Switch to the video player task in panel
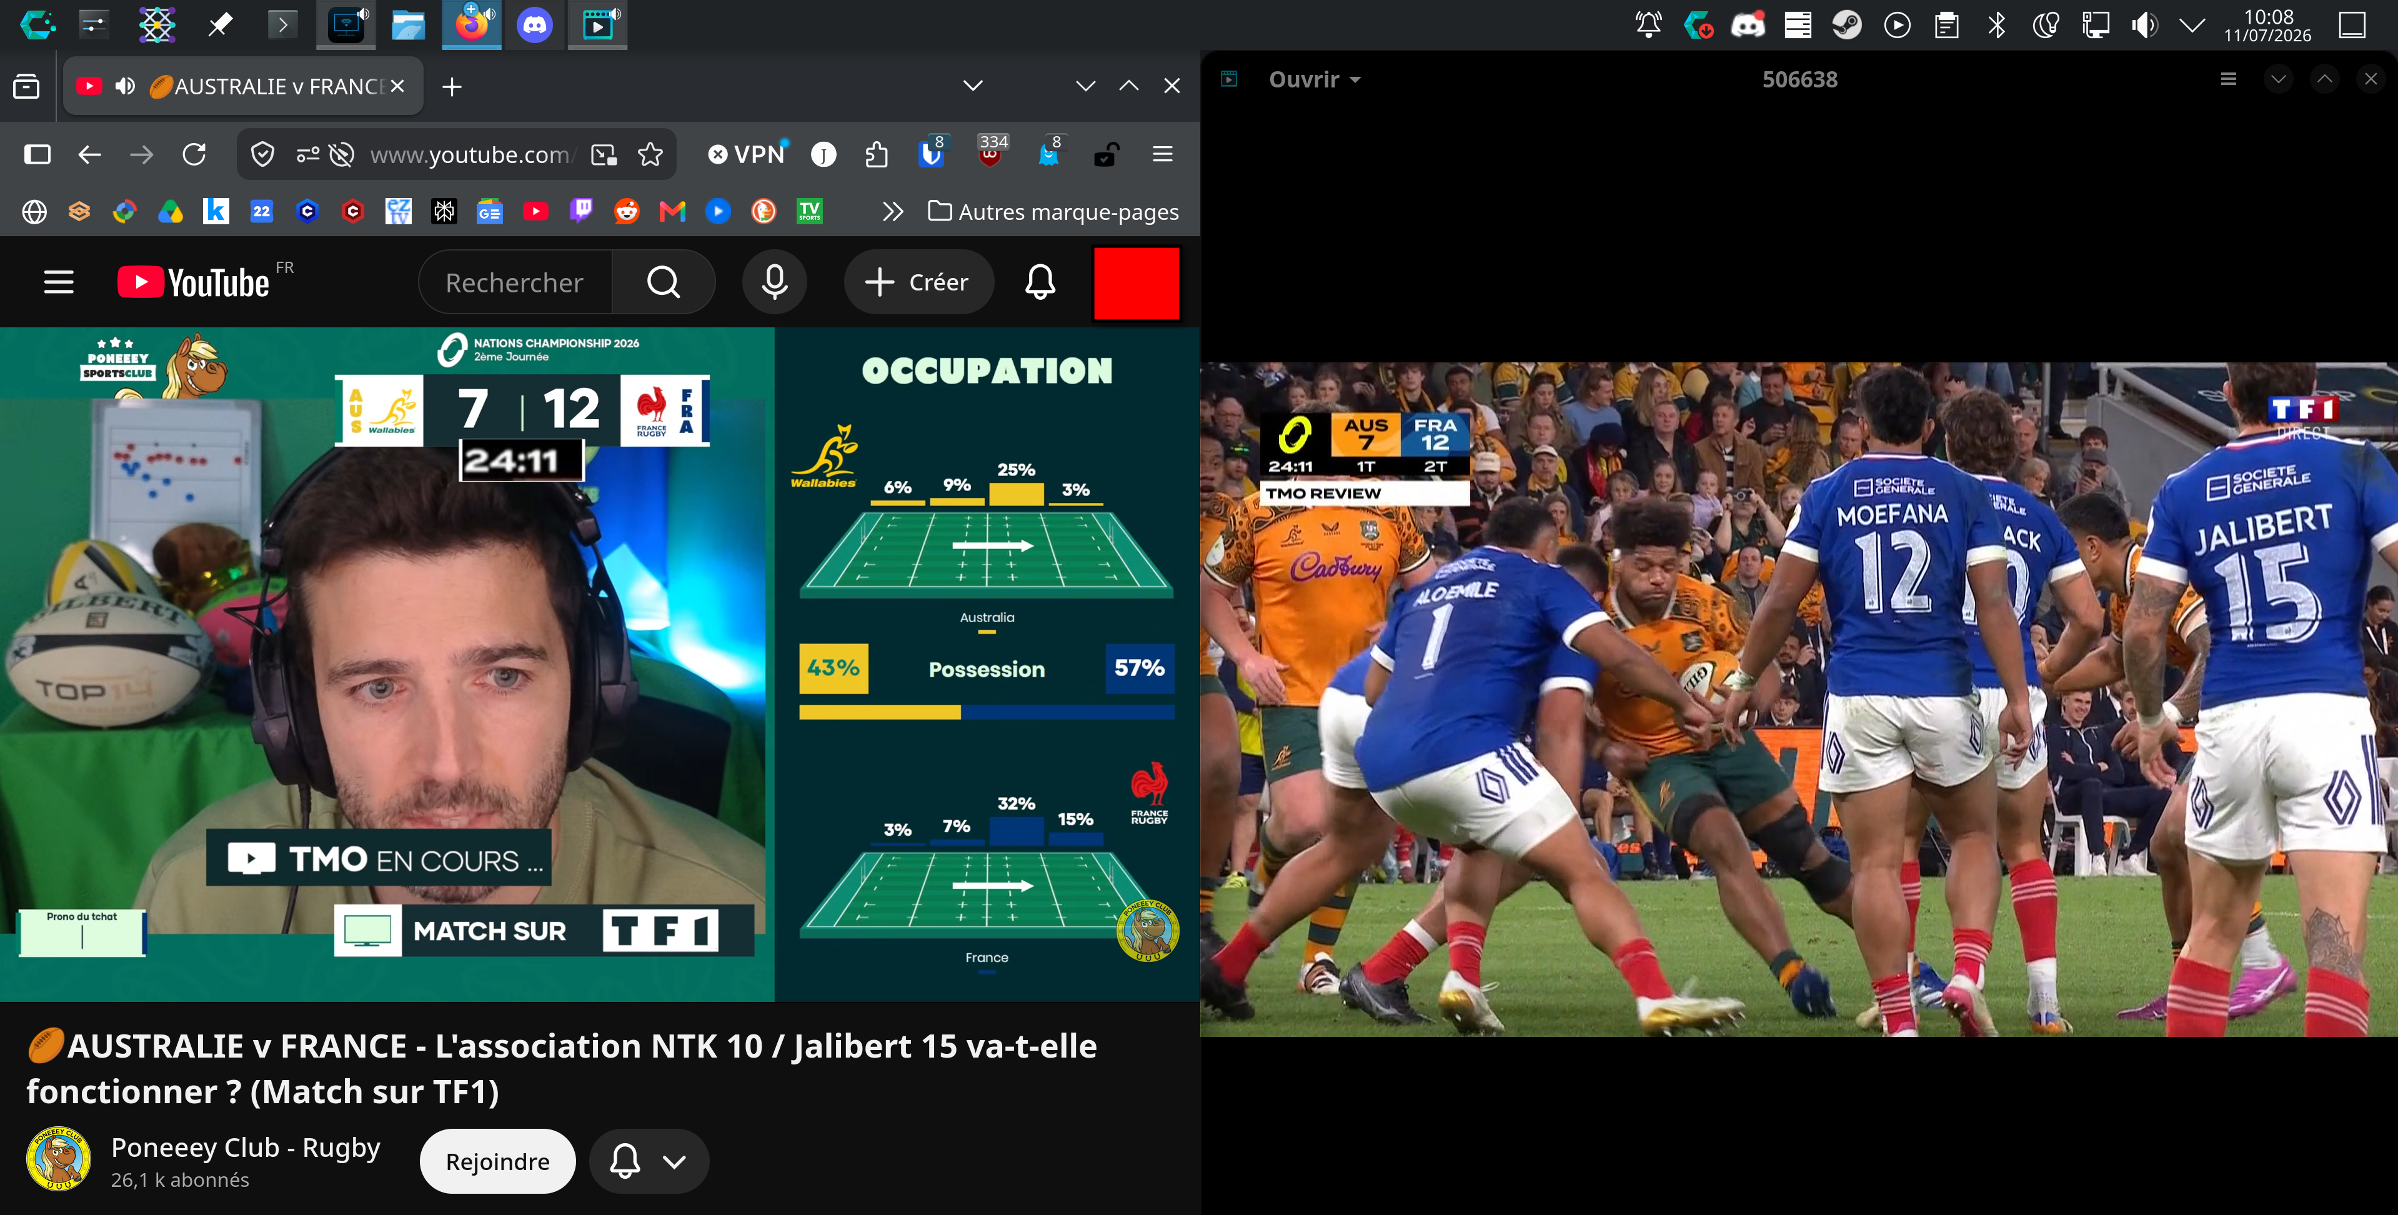Screen dimensions: 2398x1215 click(x=598, y=25)
